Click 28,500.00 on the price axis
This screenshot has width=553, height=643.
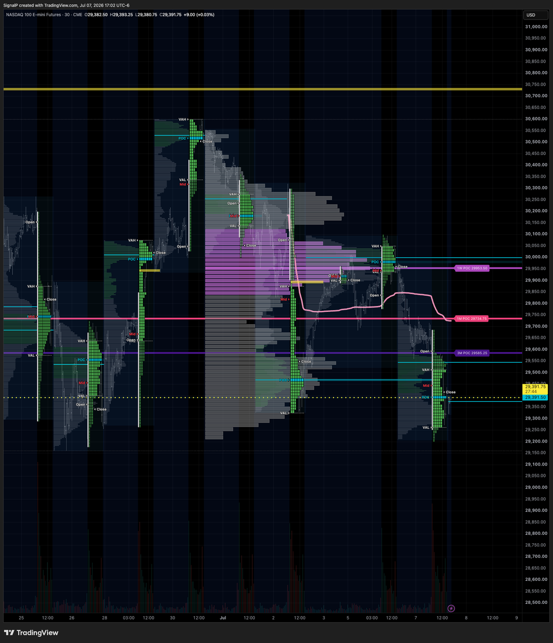[535, 603]
